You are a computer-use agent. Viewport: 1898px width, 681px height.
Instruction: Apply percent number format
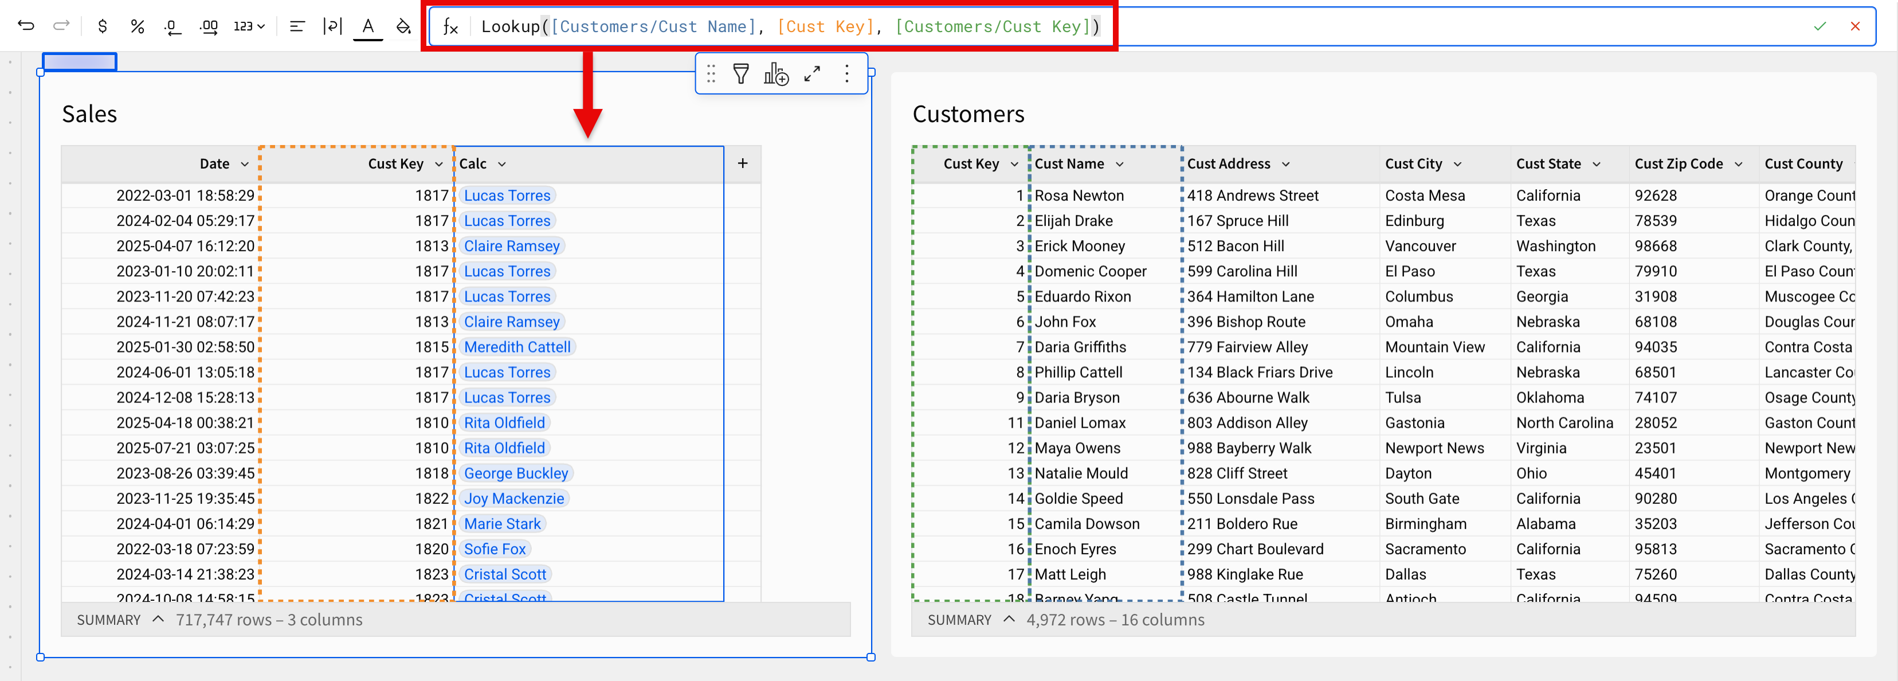coord(138,26)
